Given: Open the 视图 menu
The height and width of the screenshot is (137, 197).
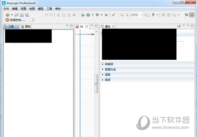Looking at the screenshot, I should (23, 9).
